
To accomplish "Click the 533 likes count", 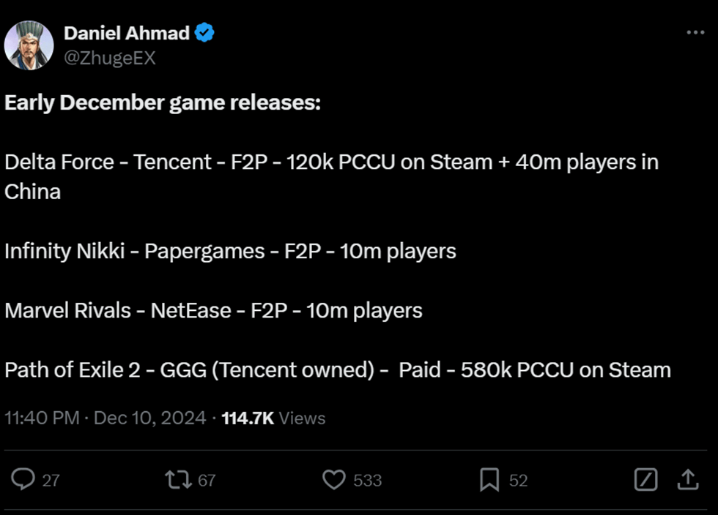I will (368, 481).
